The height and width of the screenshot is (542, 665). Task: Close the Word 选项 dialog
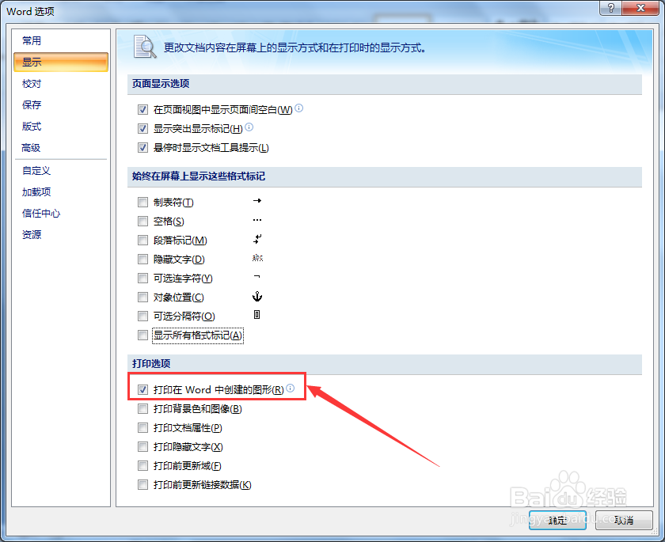click(640, 8)
